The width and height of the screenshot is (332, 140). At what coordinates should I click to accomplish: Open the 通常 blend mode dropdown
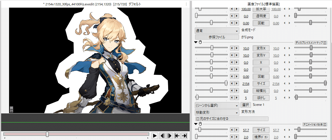[217, 31]
